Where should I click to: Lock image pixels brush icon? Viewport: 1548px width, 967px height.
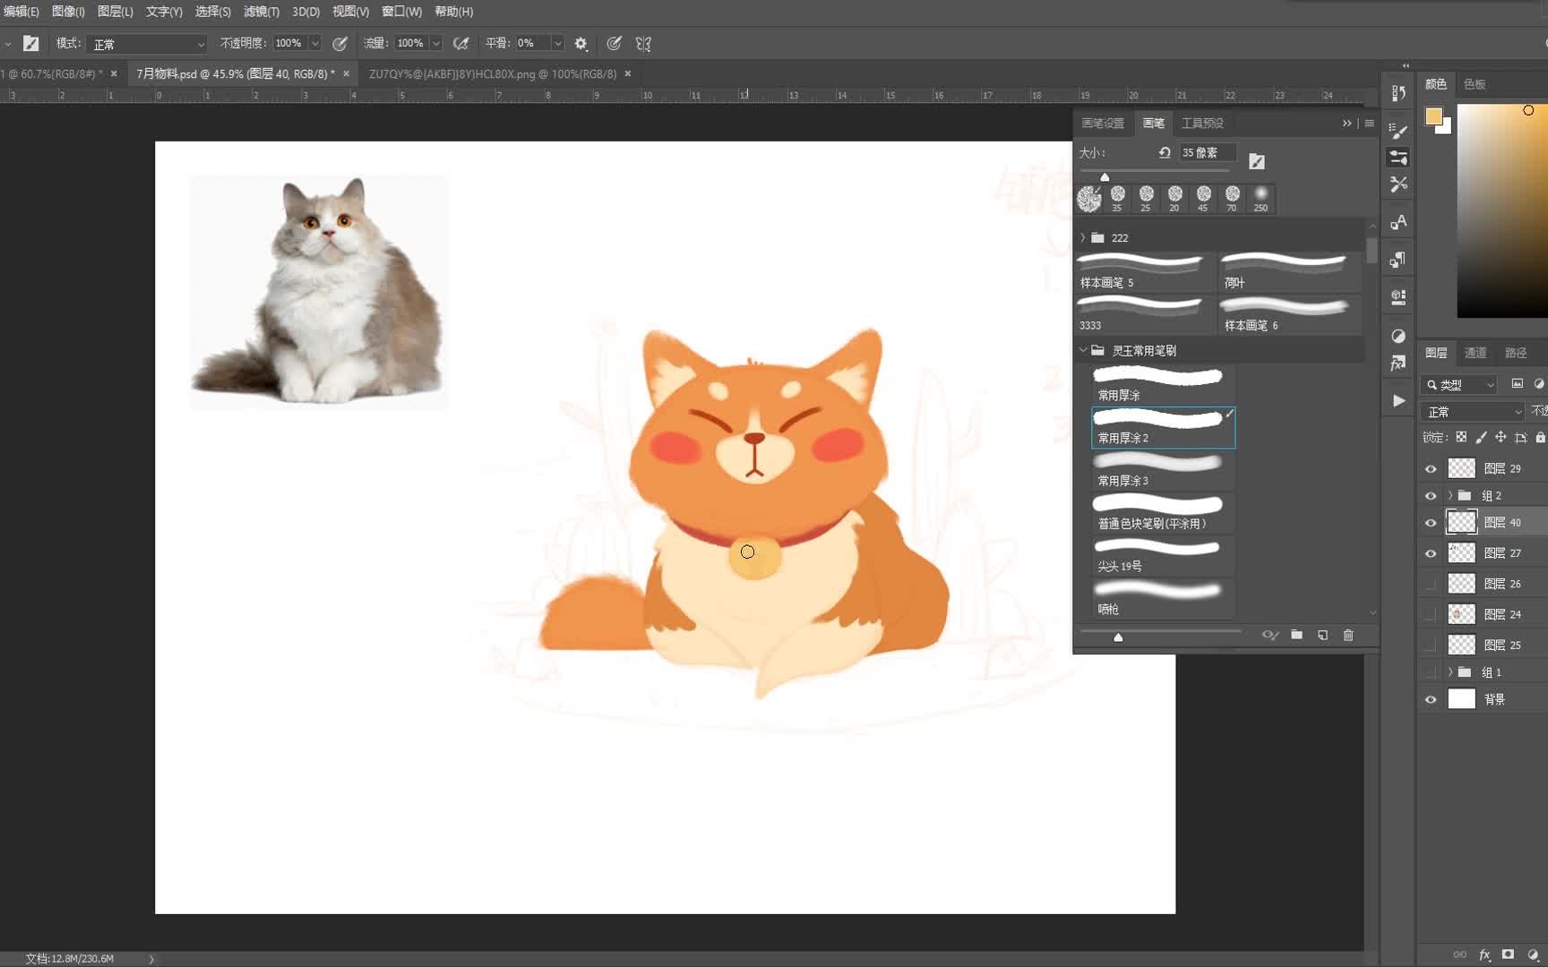(x=1481, y=437)
